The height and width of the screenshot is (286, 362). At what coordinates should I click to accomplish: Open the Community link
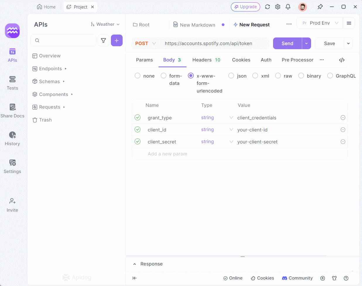click(x=297, y=278)
